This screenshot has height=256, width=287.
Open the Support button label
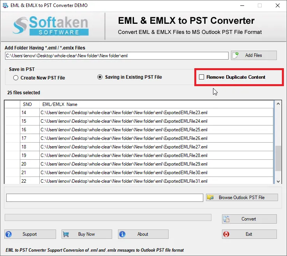(x=30, y=234)
